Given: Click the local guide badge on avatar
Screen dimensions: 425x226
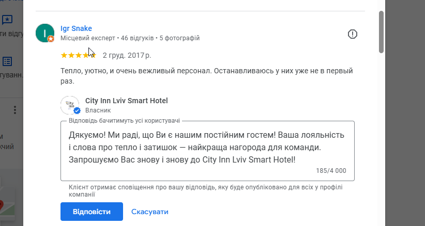Looking at the screenshot, I should (x=51, y=39).
